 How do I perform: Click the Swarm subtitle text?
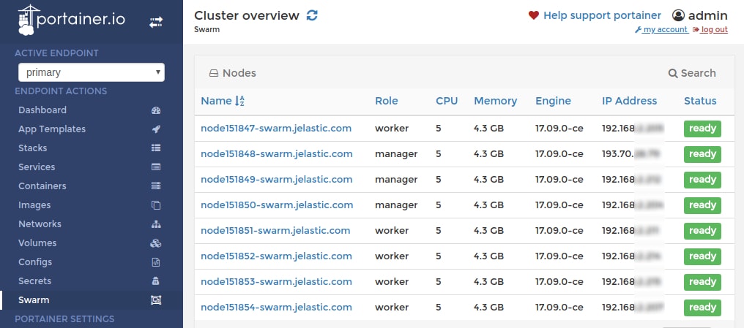click(207, 29)
